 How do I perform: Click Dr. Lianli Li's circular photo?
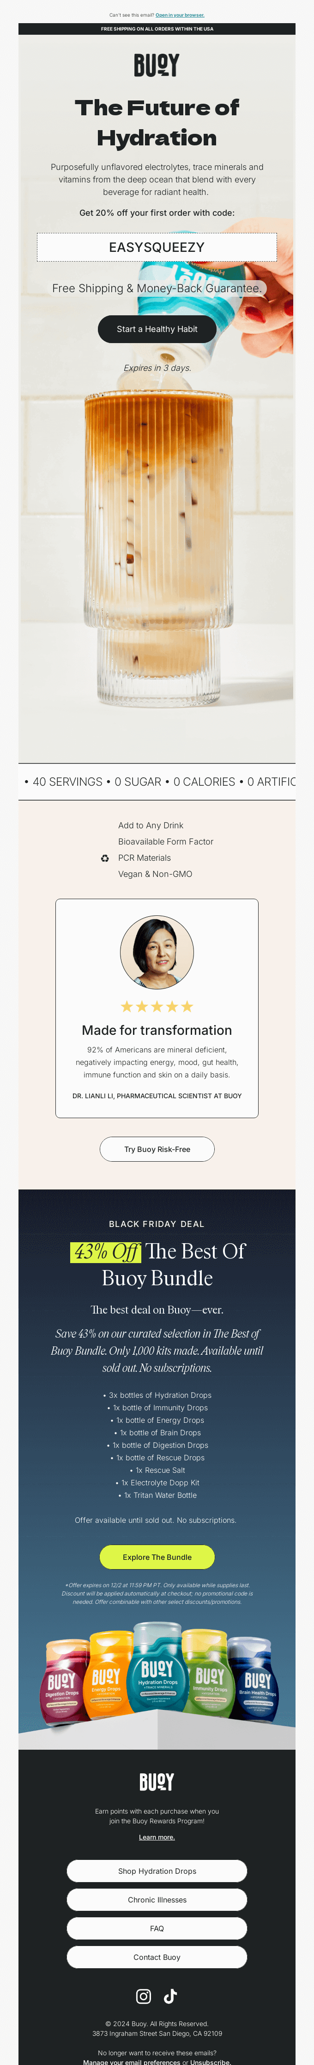point(157,952)
